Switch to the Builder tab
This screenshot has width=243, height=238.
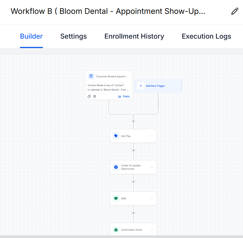(31, 36)
